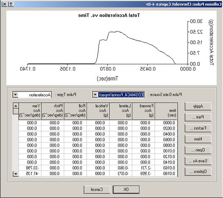The height and width of the screenshot is (198, 223).
Task: Select the time cell 0.0060
Action: tap(166, 140)
